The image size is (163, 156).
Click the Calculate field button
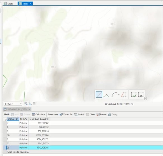click(38, 114)
